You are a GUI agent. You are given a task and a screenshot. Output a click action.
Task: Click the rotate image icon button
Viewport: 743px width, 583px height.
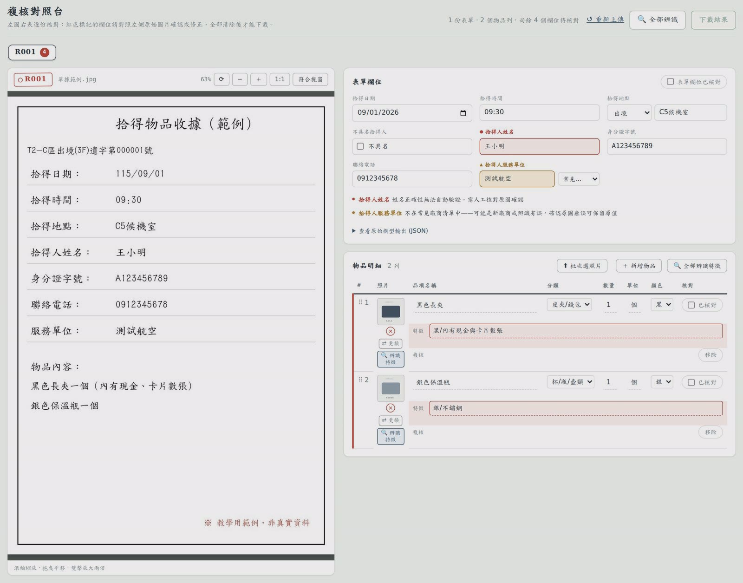click(x=222, y=79)
